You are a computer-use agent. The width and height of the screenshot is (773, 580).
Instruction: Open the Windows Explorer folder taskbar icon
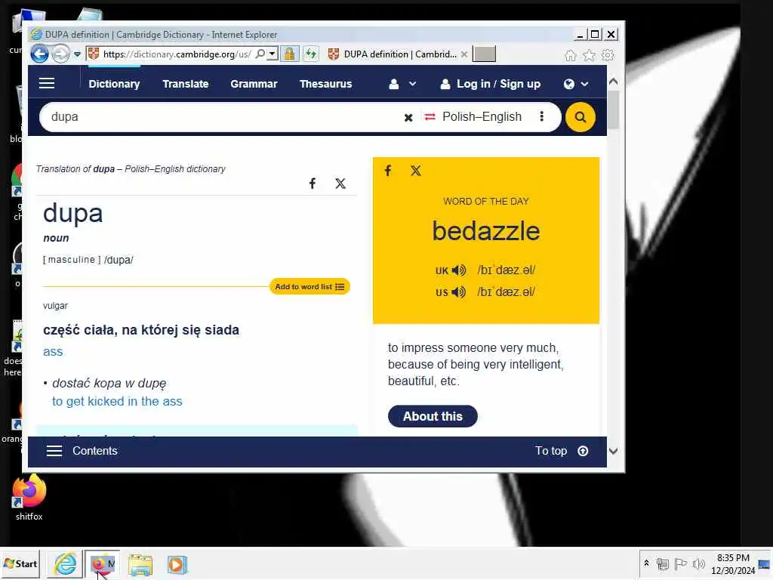click(x=140, y=564)
